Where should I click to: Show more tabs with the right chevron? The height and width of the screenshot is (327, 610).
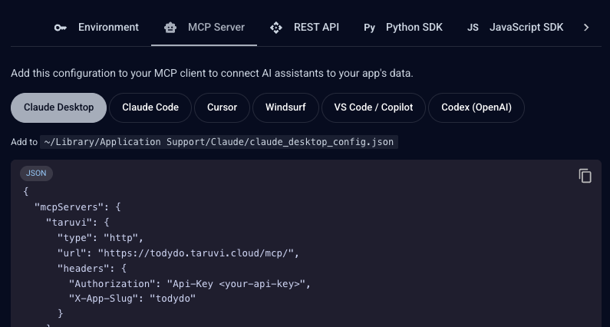pyautogui.click(x=586, y=28)
